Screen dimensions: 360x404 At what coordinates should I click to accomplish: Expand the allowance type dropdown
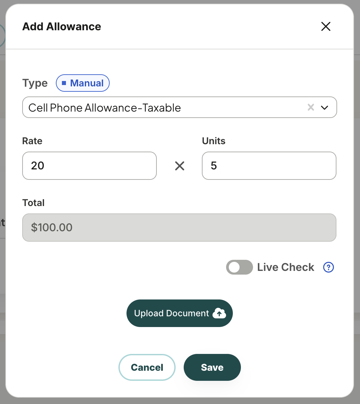pos(324,108)
